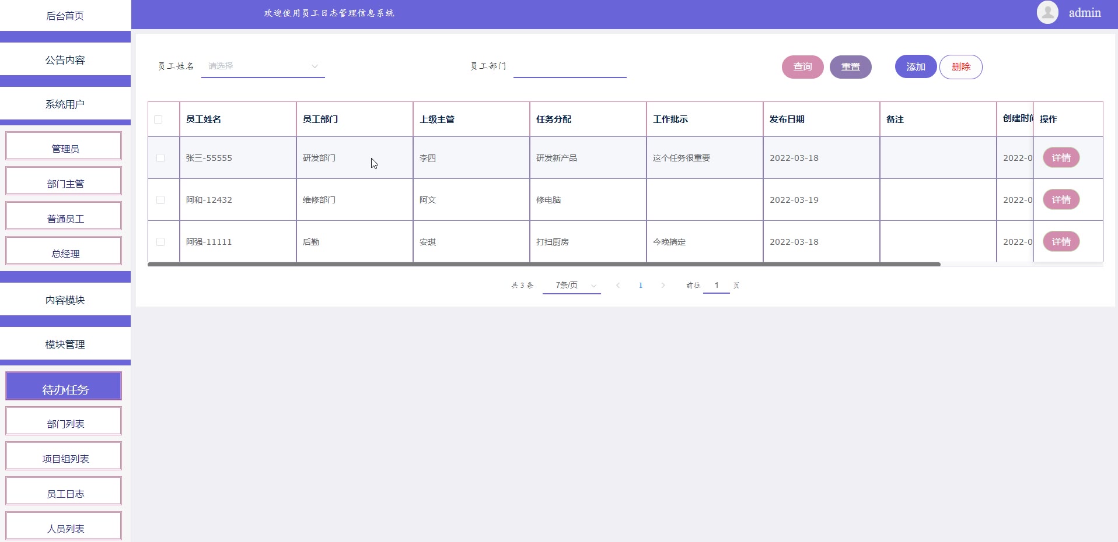View 详情 for 张三-55555
Screen dimensions: 1118x542
(1061, 158)
